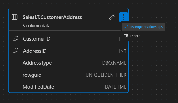Select the AddressType column name
The width and height of the screenshot is (178, 103).
tap(37, 63)
